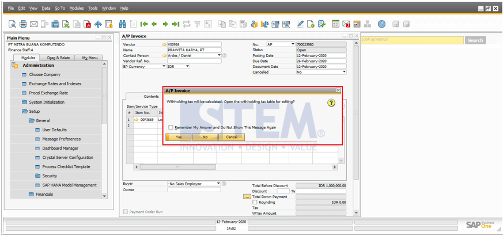Open the IDR currency dropdown
This screenshot has height=236, width=503.
187,67
